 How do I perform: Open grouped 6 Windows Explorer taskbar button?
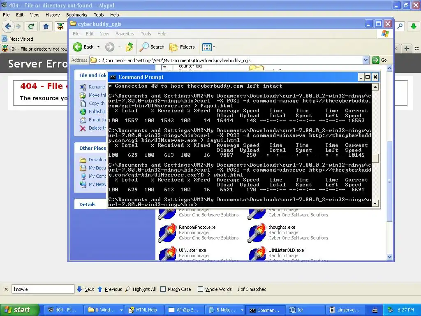(104, 310)
